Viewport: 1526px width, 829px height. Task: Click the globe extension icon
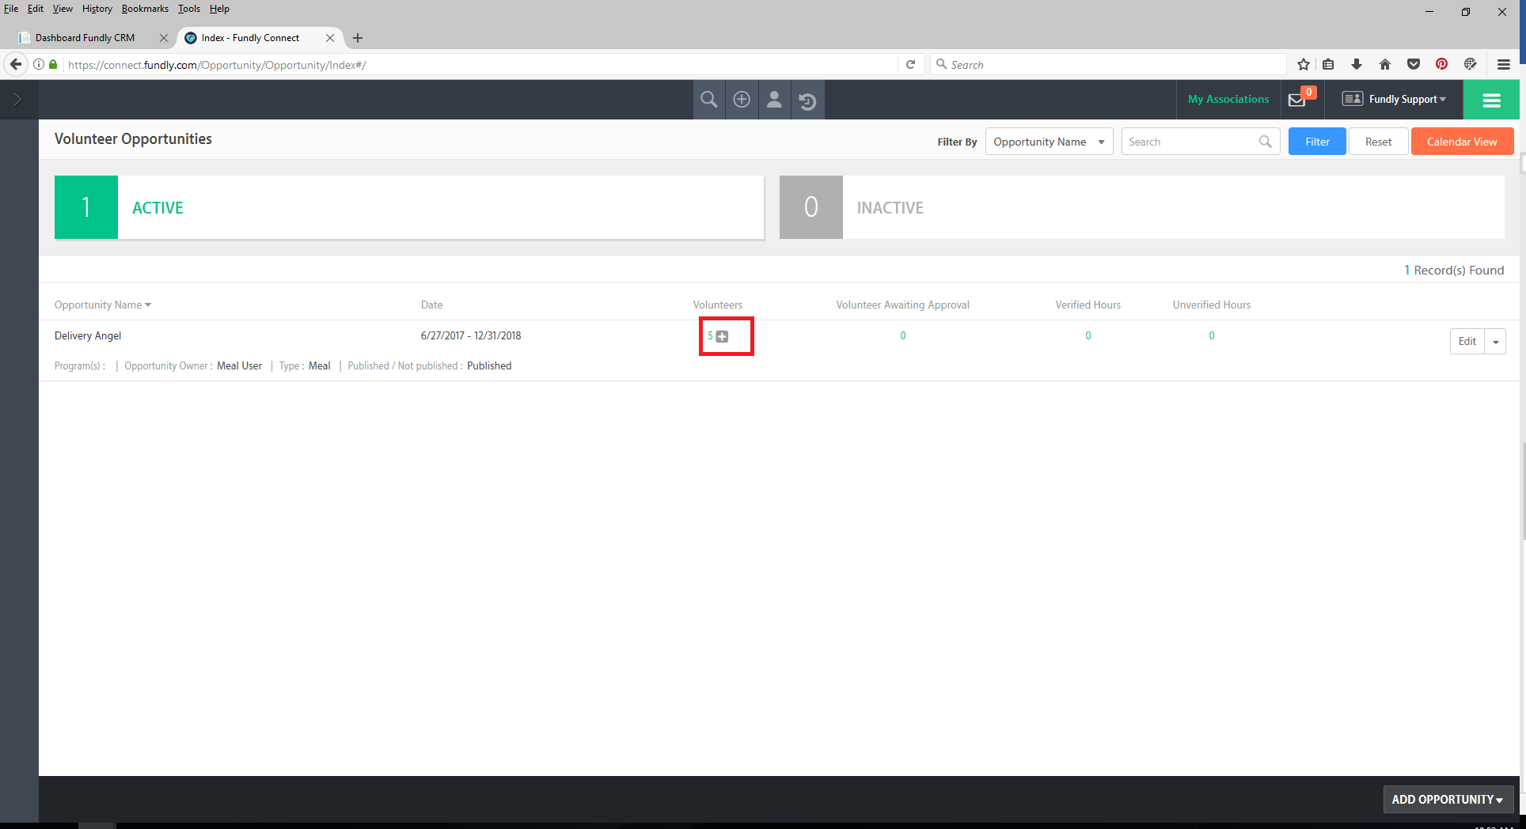(1471, 65)
